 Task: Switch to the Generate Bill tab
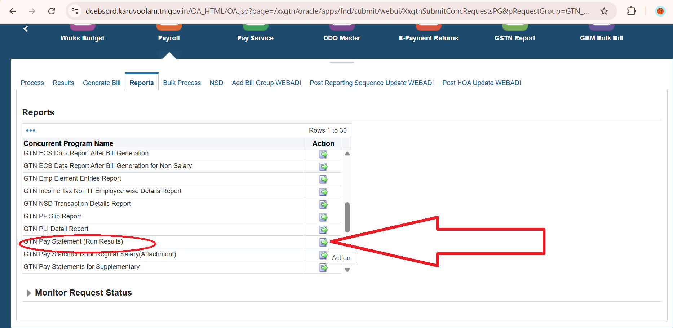click(x=102, y=83)
